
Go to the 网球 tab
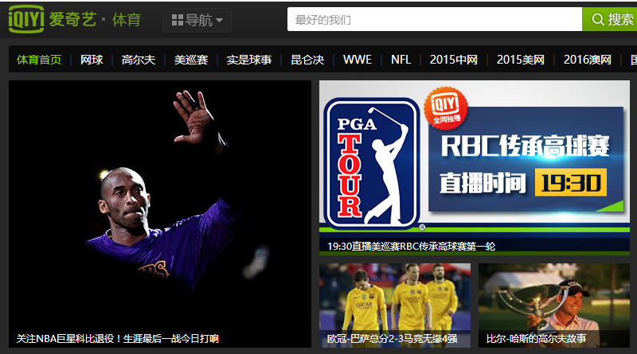(x=92, y=60)
